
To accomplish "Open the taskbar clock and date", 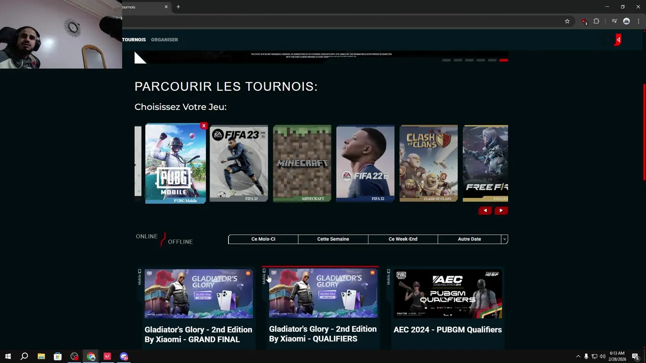I will [x=617, y=356].
